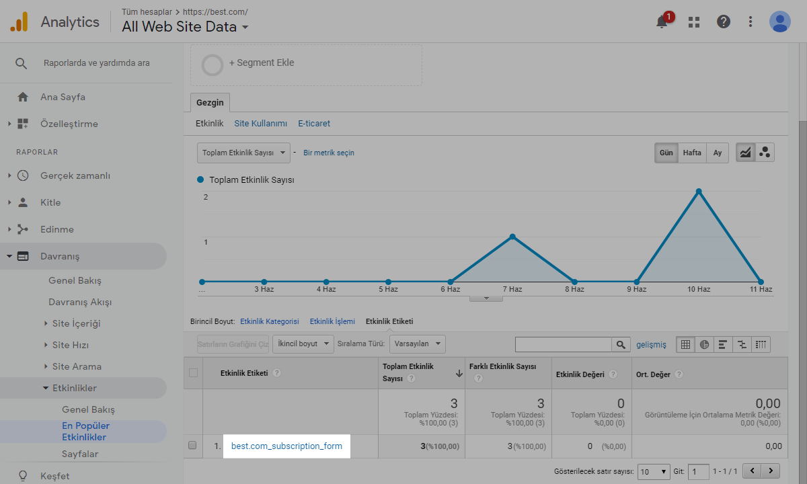Select the pie chart table view
The height and width of the screenshot is (484, 807).
tap(704, 344)
